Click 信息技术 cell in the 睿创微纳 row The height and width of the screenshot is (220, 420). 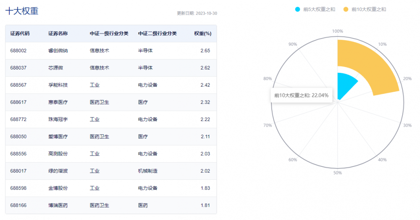click(x=100, y=51)
